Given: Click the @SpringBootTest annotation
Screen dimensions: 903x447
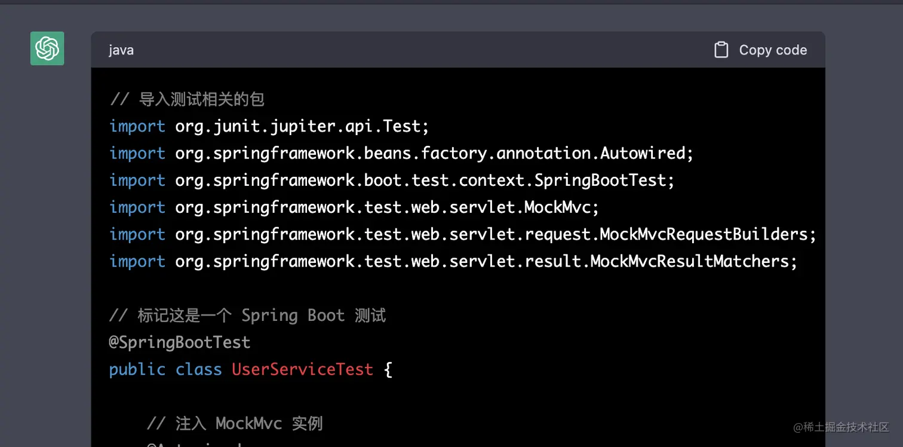Looking at the screenshot, I should pos(180,342).
